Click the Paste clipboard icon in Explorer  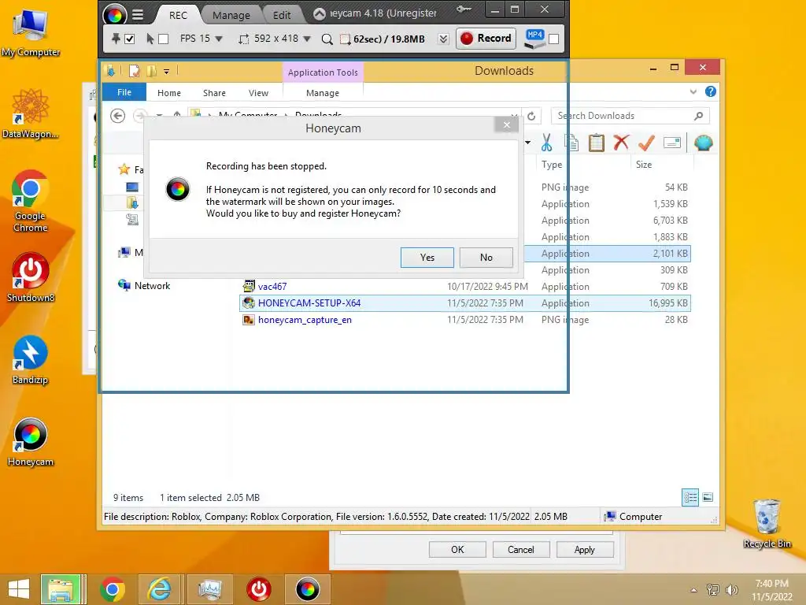pyautogui.click(x=597, y=143)
